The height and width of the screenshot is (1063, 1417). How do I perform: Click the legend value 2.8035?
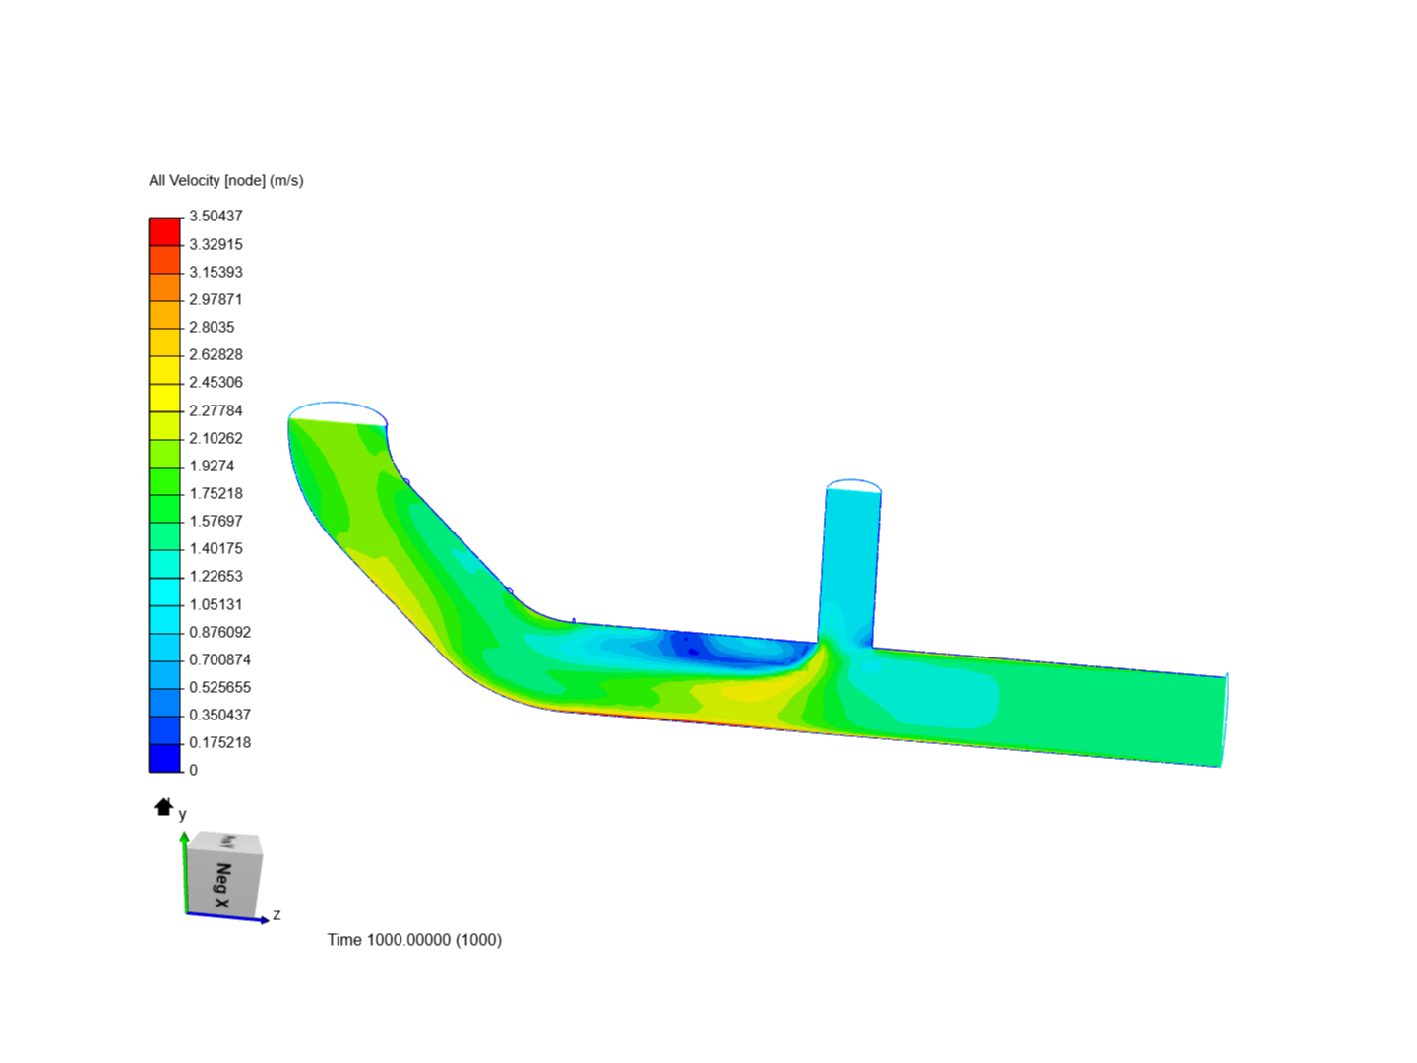212,327
